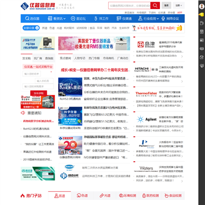Click the name input in the purchase form
The width and height of the screenshot is (205, 205).
pyautogui.click(x=31, y=73)
